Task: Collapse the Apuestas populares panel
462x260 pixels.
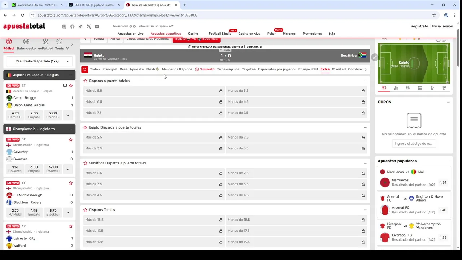Action: pos(448,161)
